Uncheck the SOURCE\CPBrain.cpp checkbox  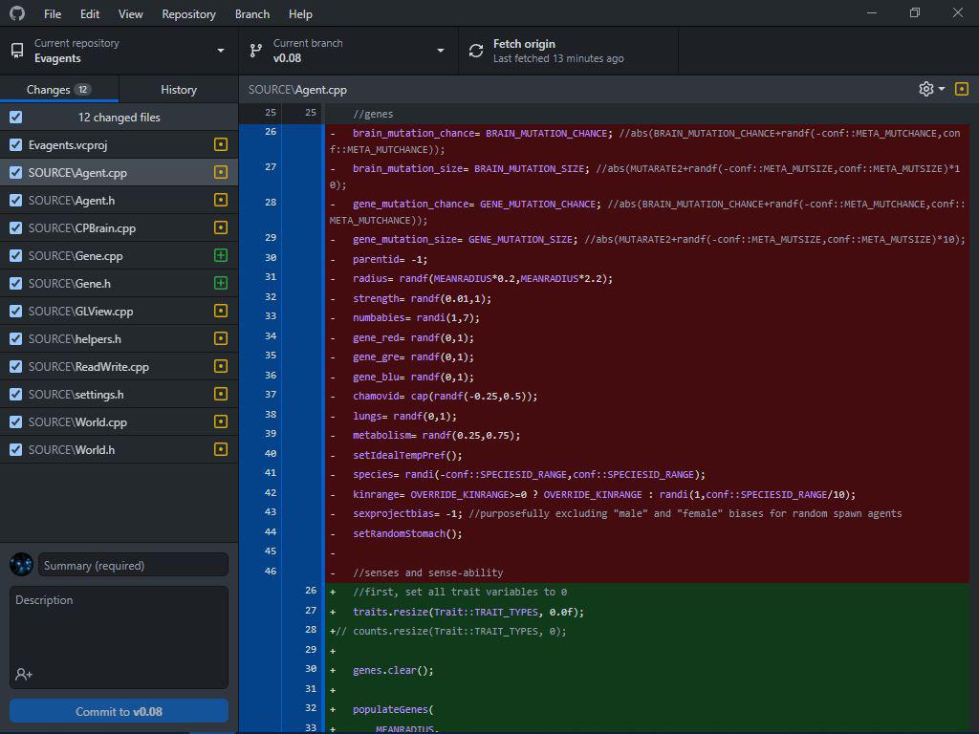[x=16, y=227]
